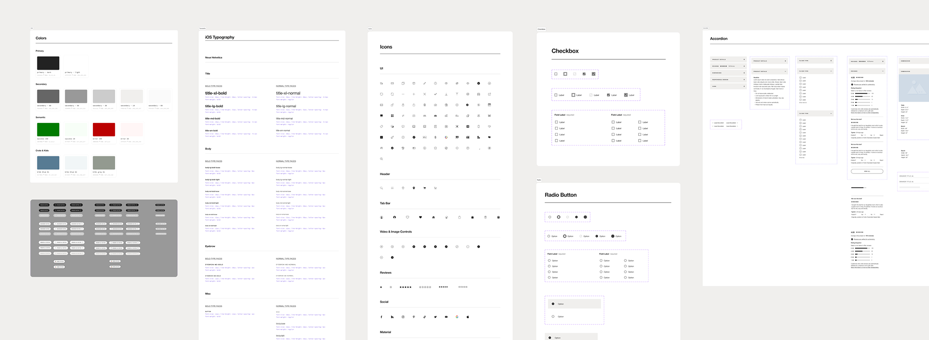This screenshot has height=340, width=929.
Task: Select the zoom magnifier icon below the UI grid
Action: [381, 159]
